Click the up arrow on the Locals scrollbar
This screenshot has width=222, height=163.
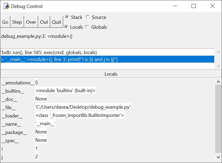(x=218, y=82)
